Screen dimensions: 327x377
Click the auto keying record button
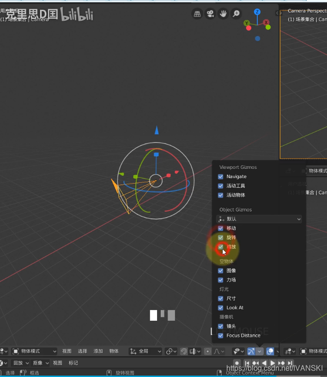237,363
